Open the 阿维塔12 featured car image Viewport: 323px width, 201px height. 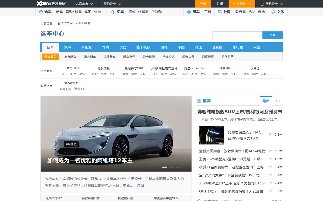(116, 134)
